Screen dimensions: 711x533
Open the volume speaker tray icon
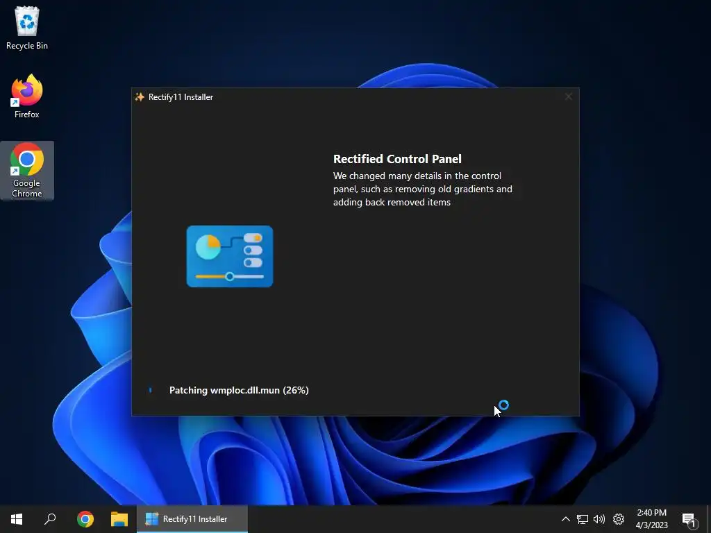[599, 519]
